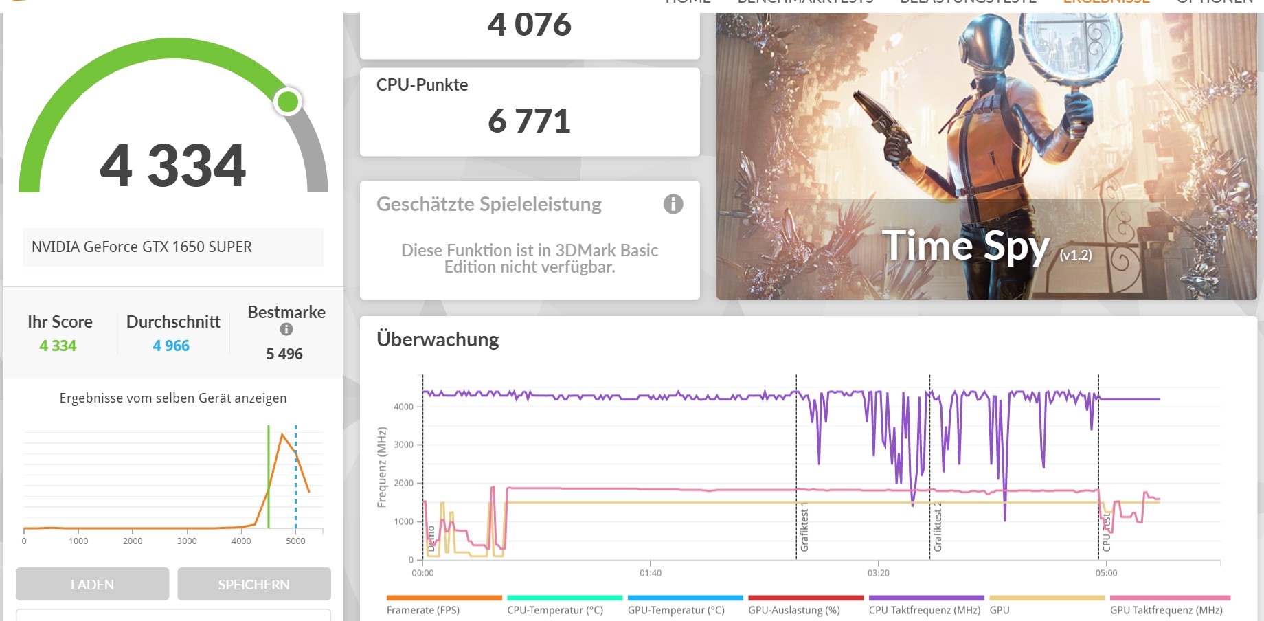Click 'NVIDIA GeForce GTX 1650 SUPER' label

[142, 247]
